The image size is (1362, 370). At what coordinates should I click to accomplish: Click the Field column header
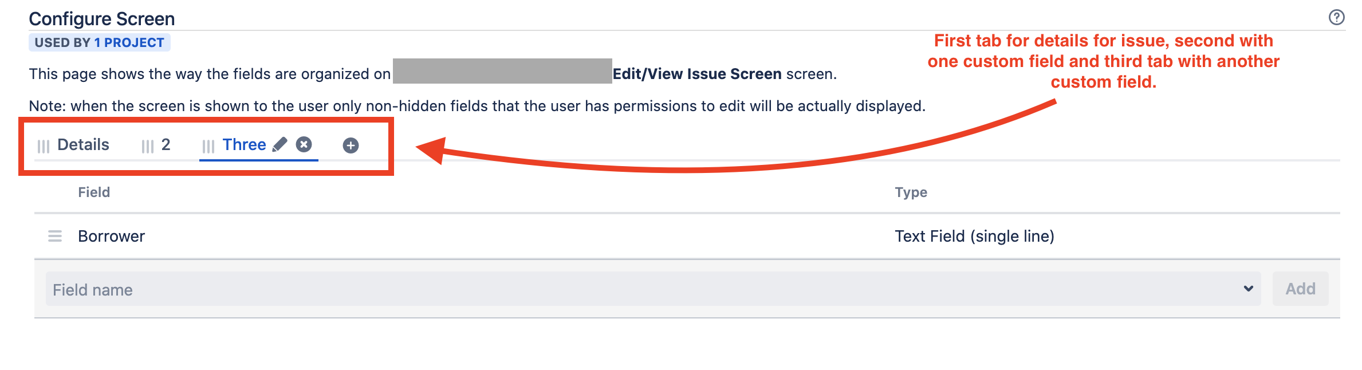click(95, 192)
